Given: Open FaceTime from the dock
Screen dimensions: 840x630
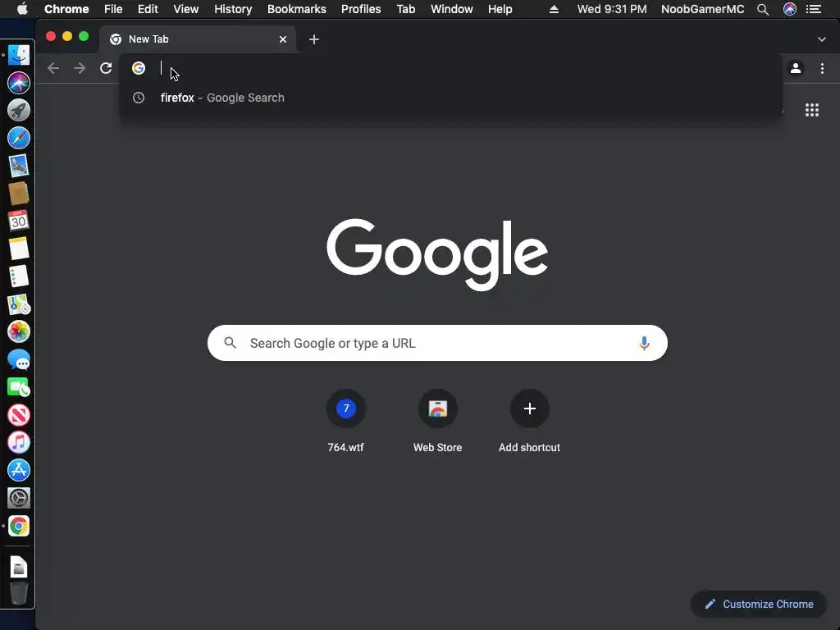Looking at the screenshot, I should pos(19,387).
